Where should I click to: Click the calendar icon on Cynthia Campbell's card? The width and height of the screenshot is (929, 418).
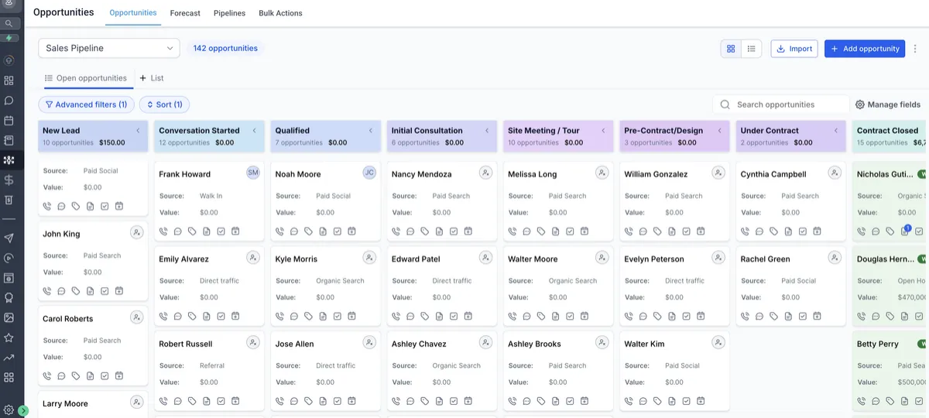(817, 231)
